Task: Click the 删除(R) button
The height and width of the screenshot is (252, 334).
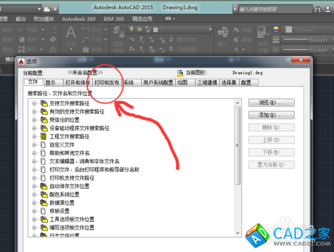Action: 271,127
